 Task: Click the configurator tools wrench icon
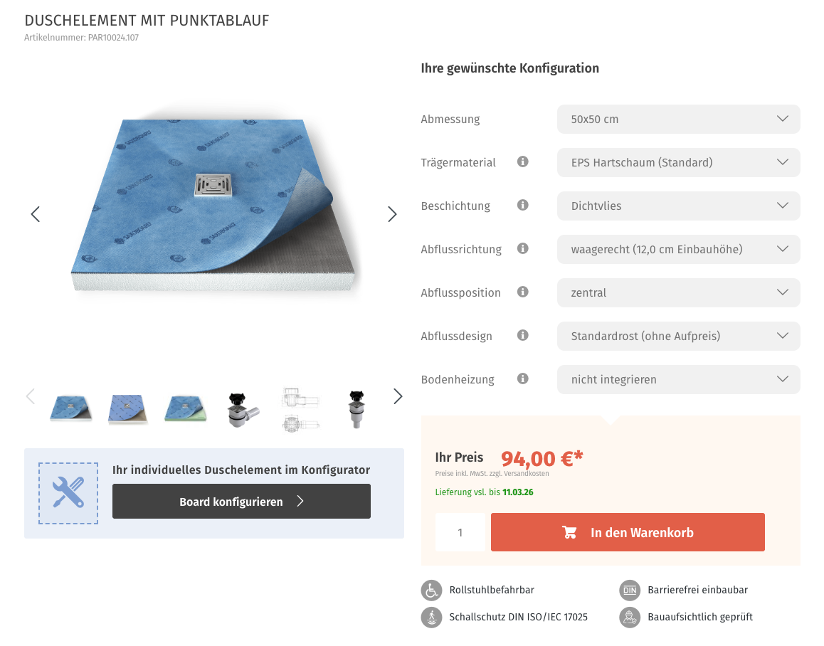[68, 493]
